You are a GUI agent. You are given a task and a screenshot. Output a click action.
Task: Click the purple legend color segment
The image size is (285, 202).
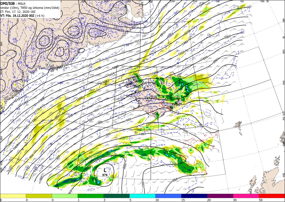[x=220, y=196]
